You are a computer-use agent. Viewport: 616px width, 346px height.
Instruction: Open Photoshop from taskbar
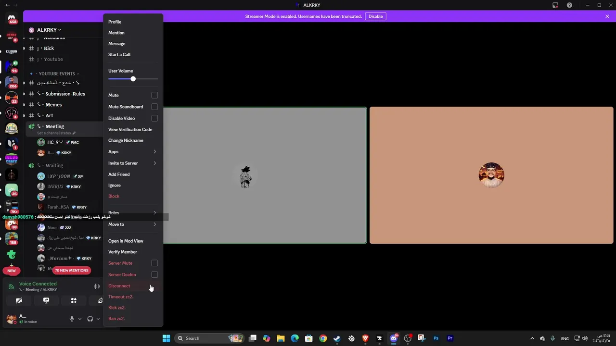(x=436, y=338)
